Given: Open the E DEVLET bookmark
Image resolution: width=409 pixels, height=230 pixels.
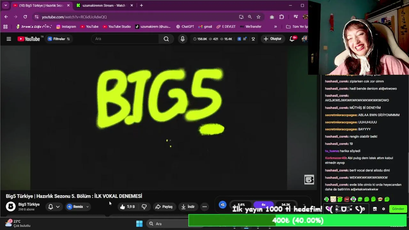Looking at the screenshot, I should click(x=226, y=27).
